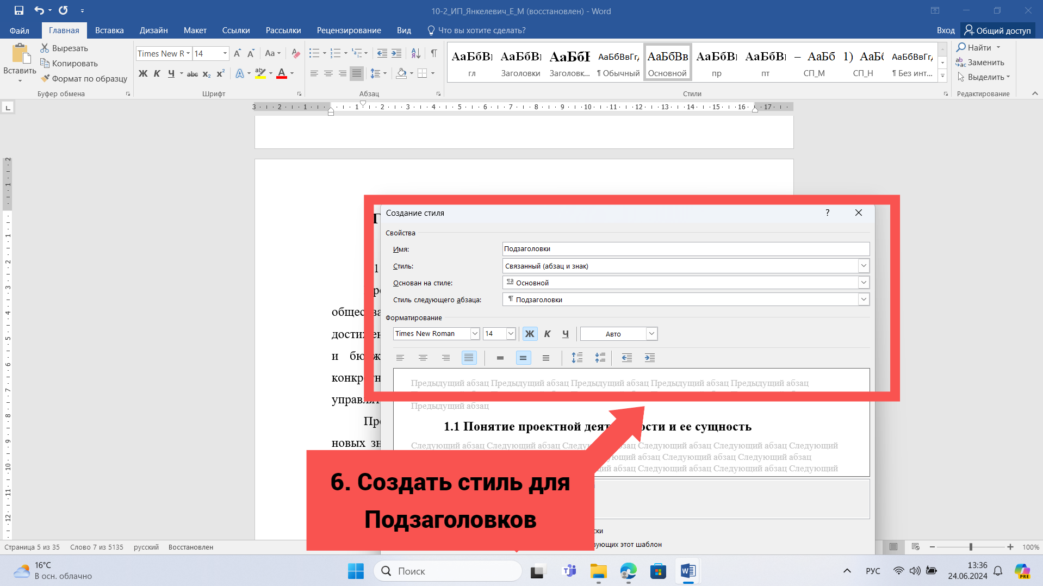Click the text highlight color button
The width and height of the screenshot is (1043, 586).
(260, 73)
